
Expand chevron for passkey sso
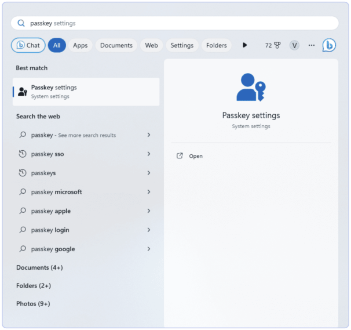(149, 154)
